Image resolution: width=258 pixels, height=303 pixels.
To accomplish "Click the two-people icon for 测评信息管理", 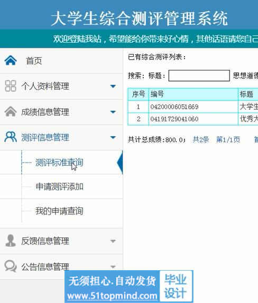I will coord(11,137).
